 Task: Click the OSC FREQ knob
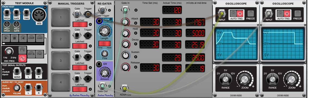9,52
